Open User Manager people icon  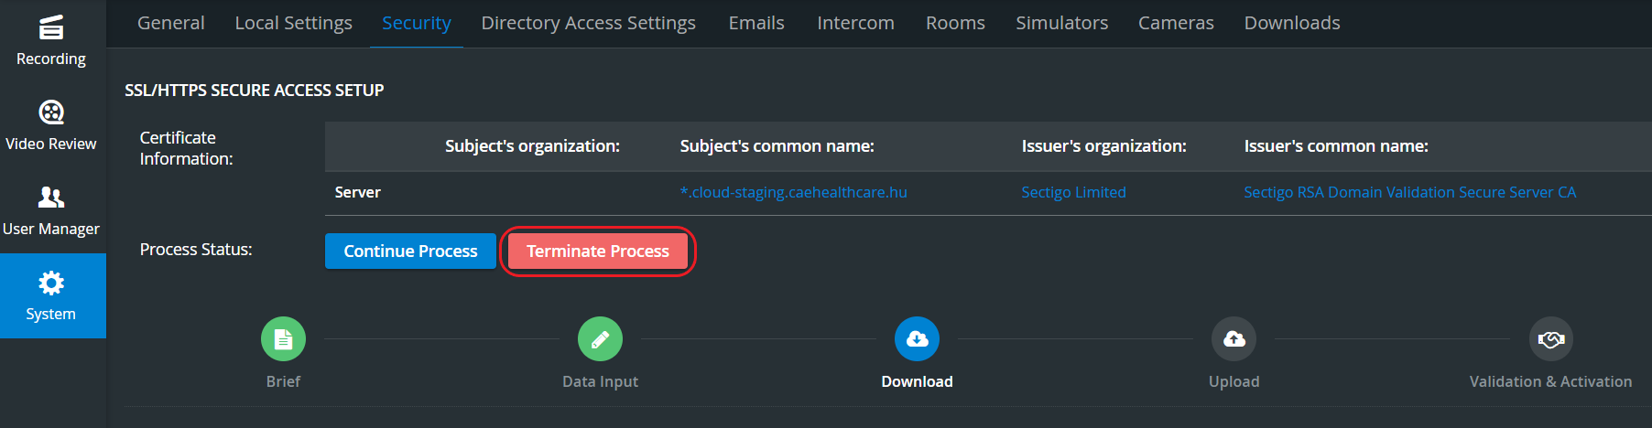coord(51,198)
